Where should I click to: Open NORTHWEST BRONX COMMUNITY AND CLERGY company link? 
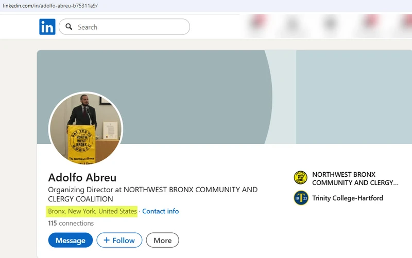click(x=355, y=178)
